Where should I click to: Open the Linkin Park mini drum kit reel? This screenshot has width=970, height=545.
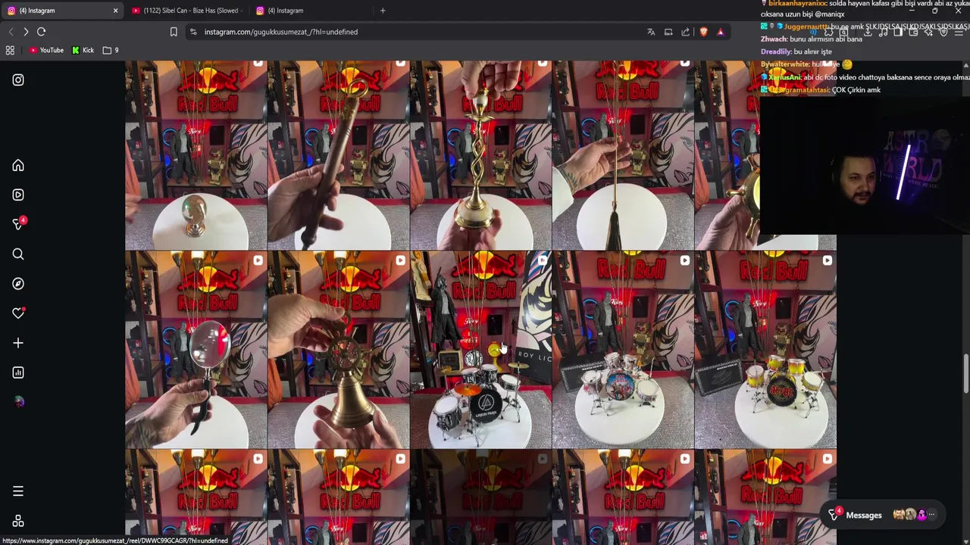click(x=480, y=350)
